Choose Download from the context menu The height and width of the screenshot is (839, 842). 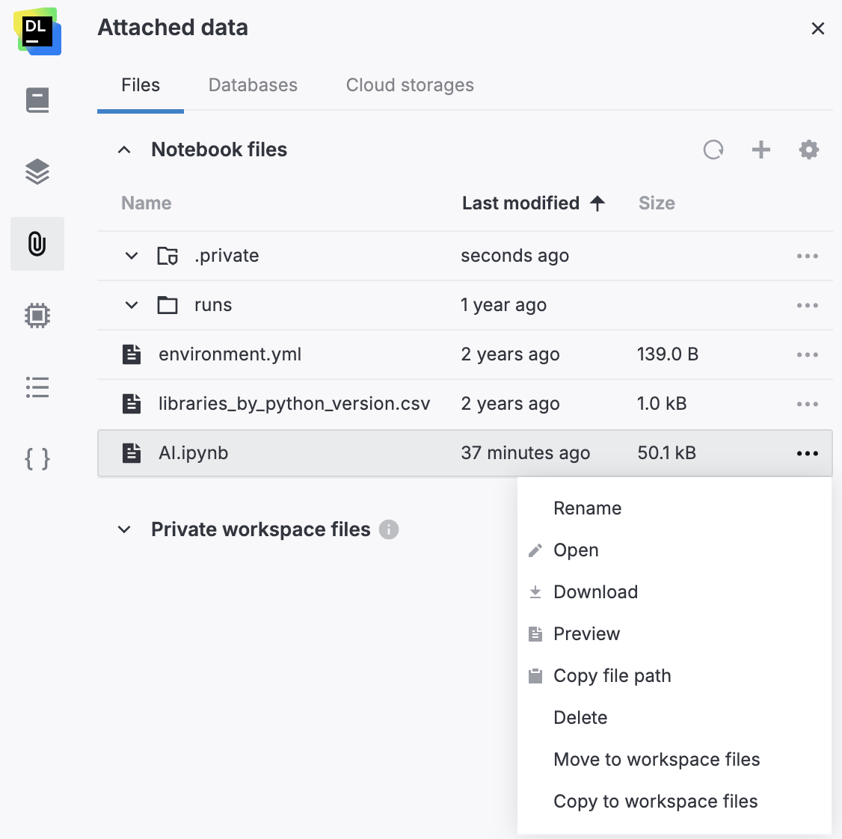click(595, 592)
